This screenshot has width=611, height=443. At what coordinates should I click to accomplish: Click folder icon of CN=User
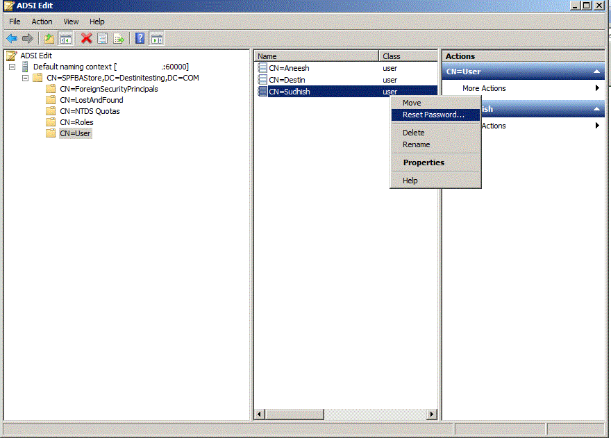point(51,133)
